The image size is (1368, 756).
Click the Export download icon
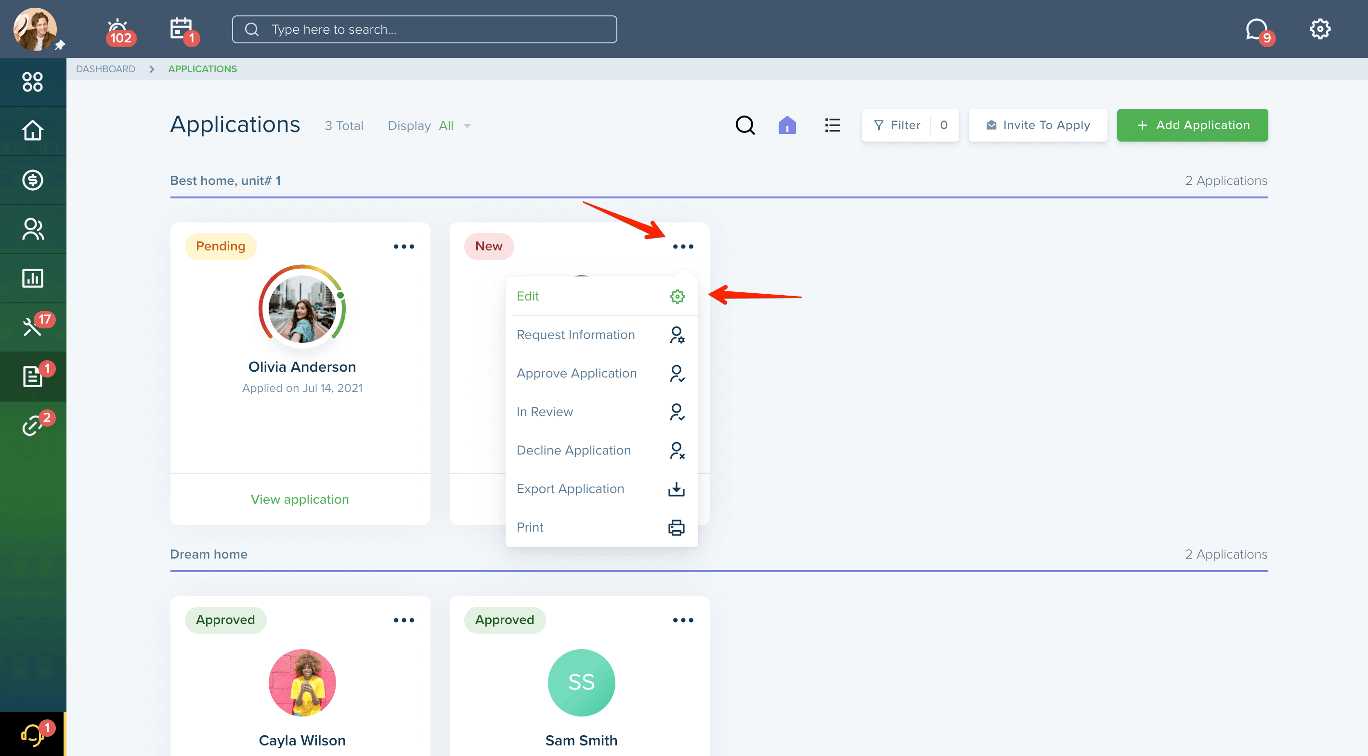click(x=676, y=489)
